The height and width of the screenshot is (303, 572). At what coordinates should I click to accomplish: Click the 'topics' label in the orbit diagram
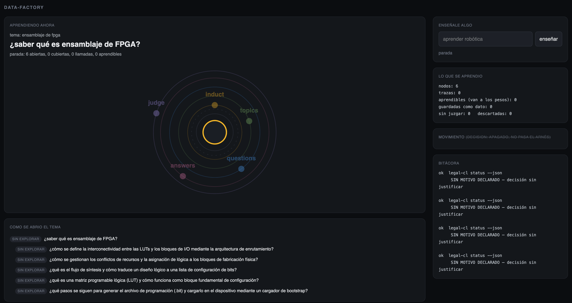click(x=249, y=110)
